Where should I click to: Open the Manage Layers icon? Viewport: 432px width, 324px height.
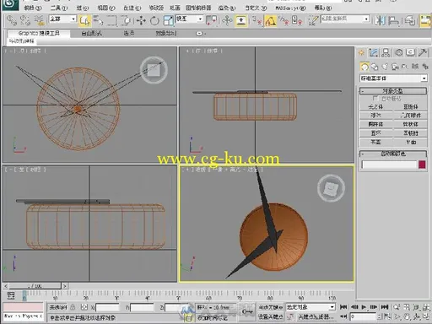[410, 20]
